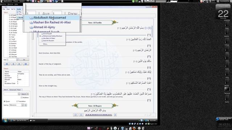
Task: Jump to last sura with double-right arrow
Action: click(26, 64)
